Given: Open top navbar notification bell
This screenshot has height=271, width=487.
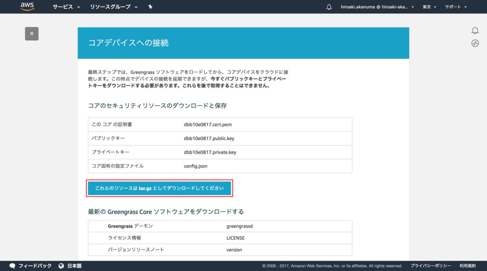Looking at the screenshot, I should tap(329, 7).
